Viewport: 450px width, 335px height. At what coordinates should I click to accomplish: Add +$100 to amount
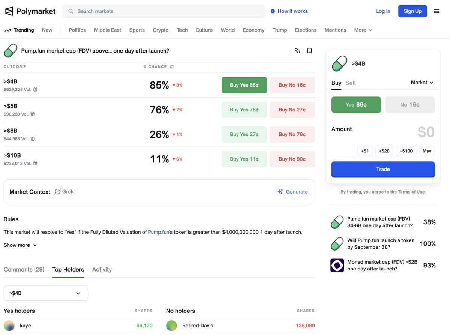[x=406, y=151]
